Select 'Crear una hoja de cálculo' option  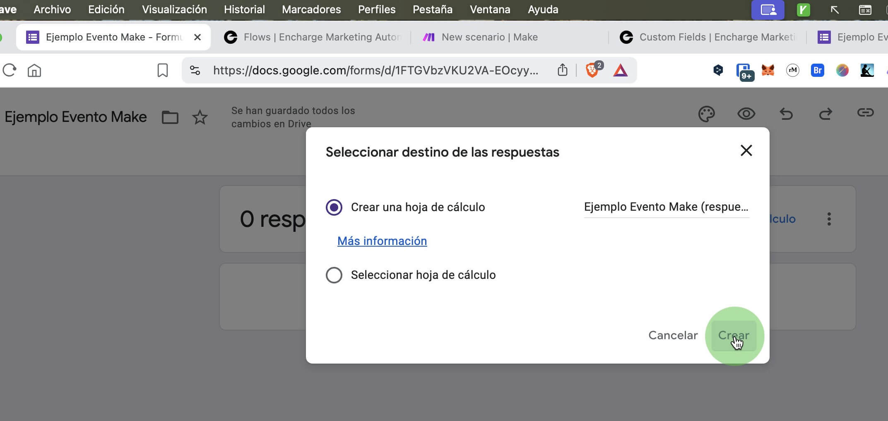coord(334,207)
